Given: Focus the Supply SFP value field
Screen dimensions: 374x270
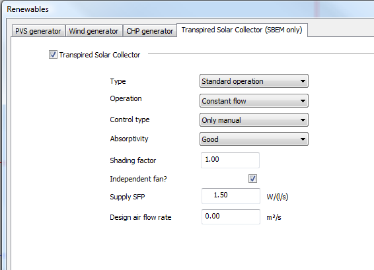Looking at the screenshot, I should pyautogui.click(x=231, y=196).
